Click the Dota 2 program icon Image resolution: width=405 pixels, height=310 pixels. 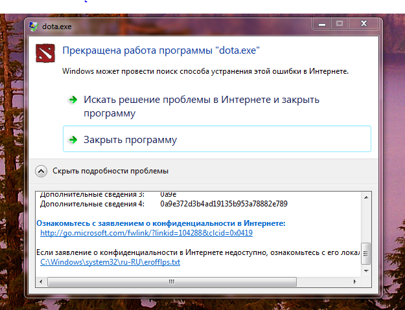(45, 53)
